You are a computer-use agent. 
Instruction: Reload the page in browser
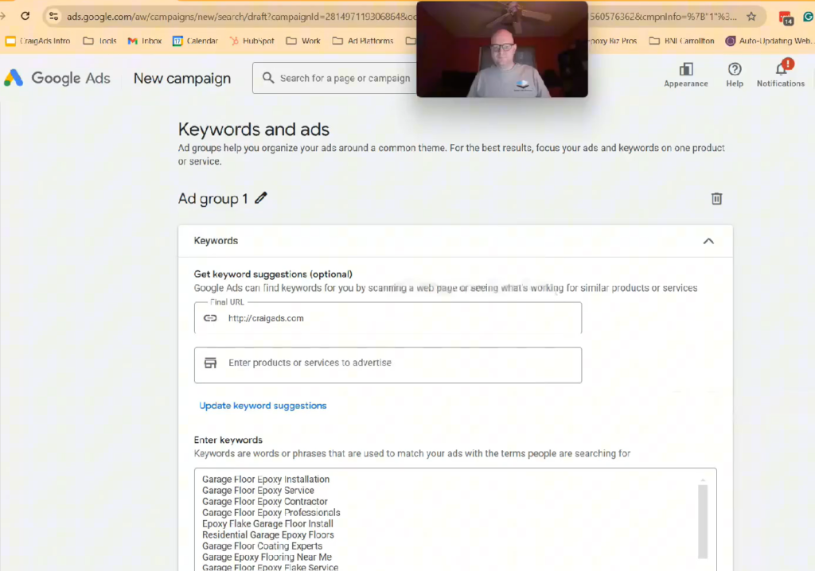25,16
